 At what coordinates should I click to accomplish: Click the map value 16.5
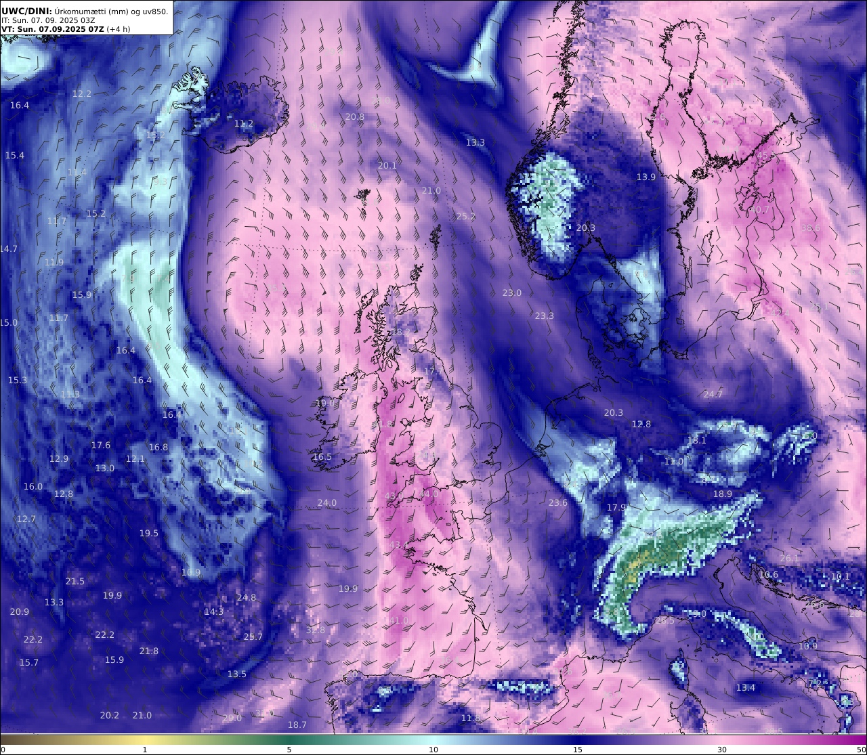pos(322,457)
